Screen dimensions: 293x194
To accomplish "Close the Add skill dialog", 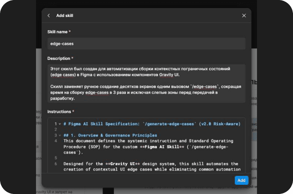I will point(244,15).
